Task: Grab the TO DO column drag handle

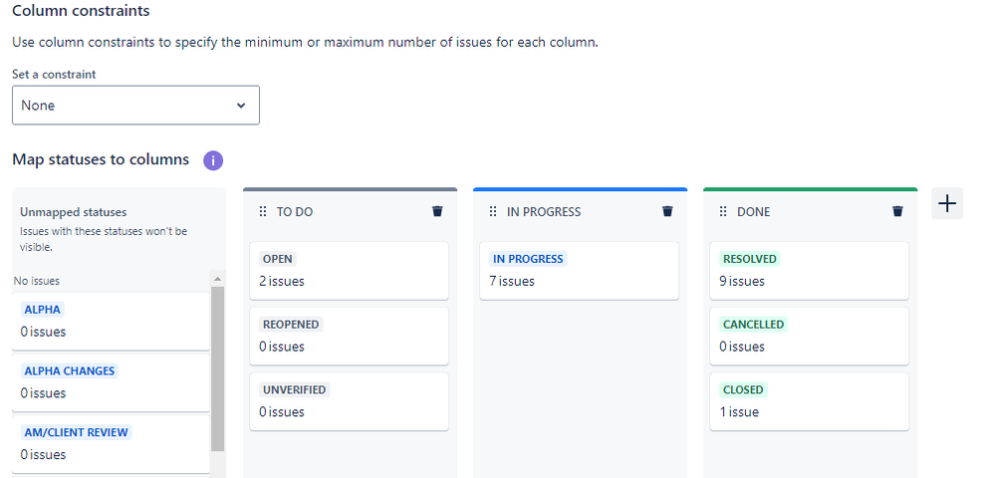Action: pos(263,211)
